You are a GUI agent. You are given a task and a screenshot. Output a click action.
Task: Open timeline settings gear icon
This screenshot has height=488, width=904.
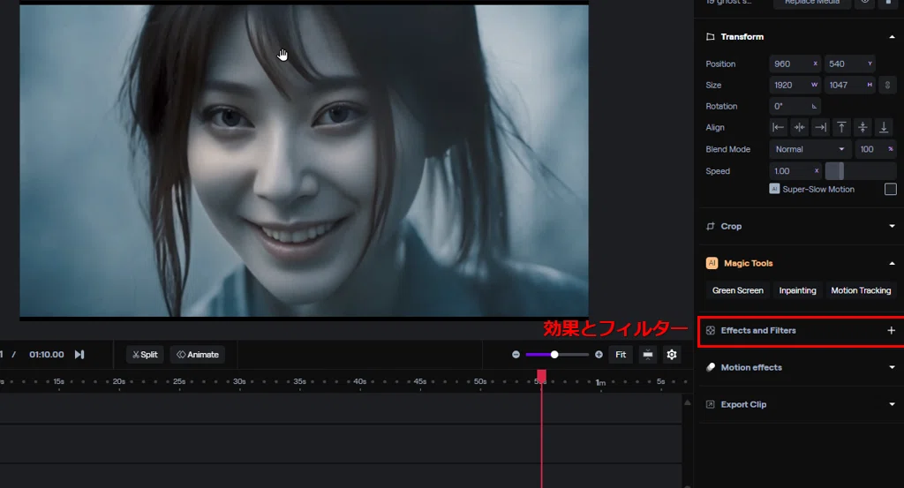click(672, 355)
